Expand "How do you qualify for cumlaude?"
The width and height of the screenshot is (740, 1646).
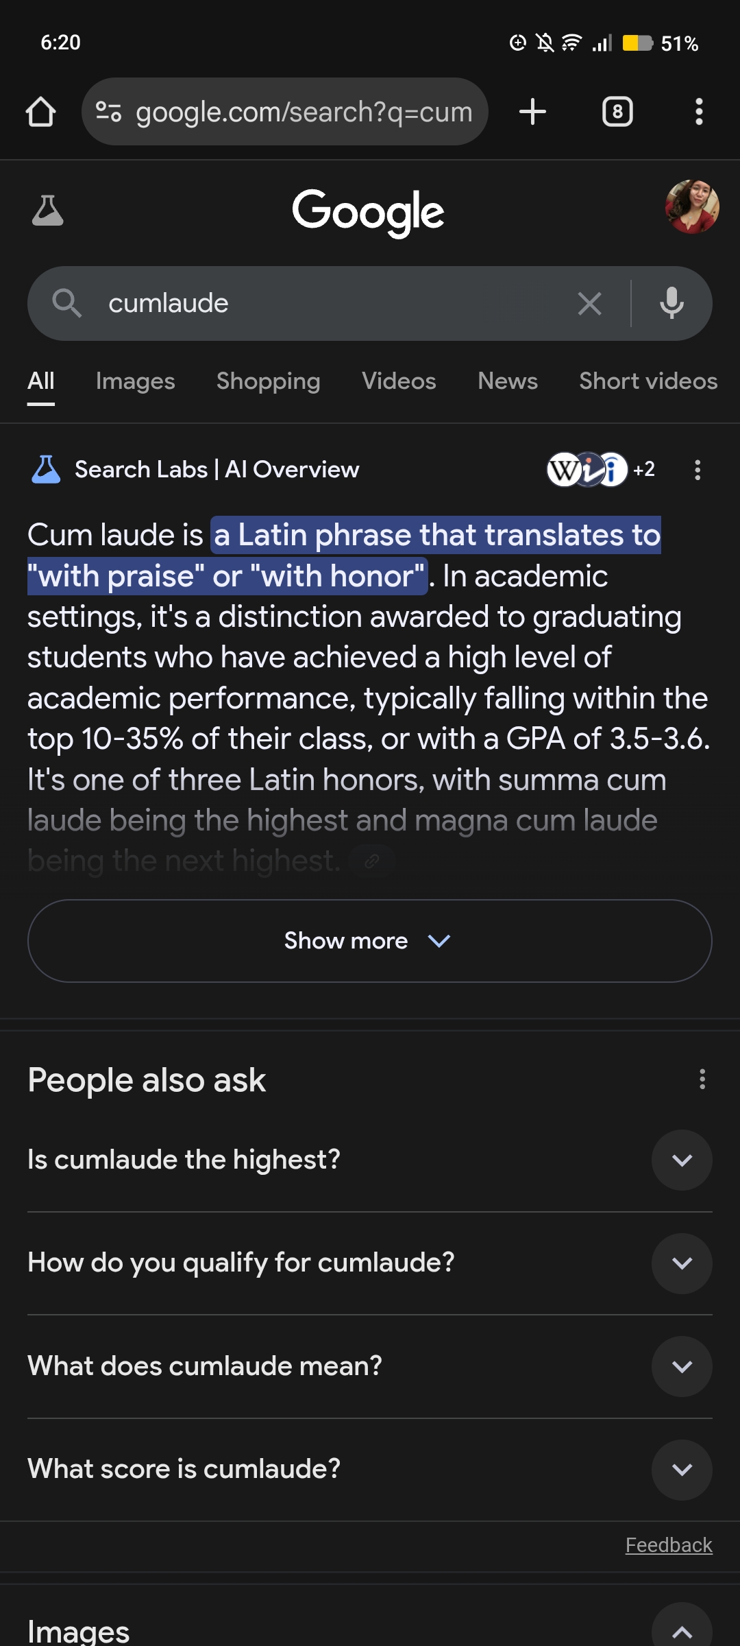[682, 1263]
